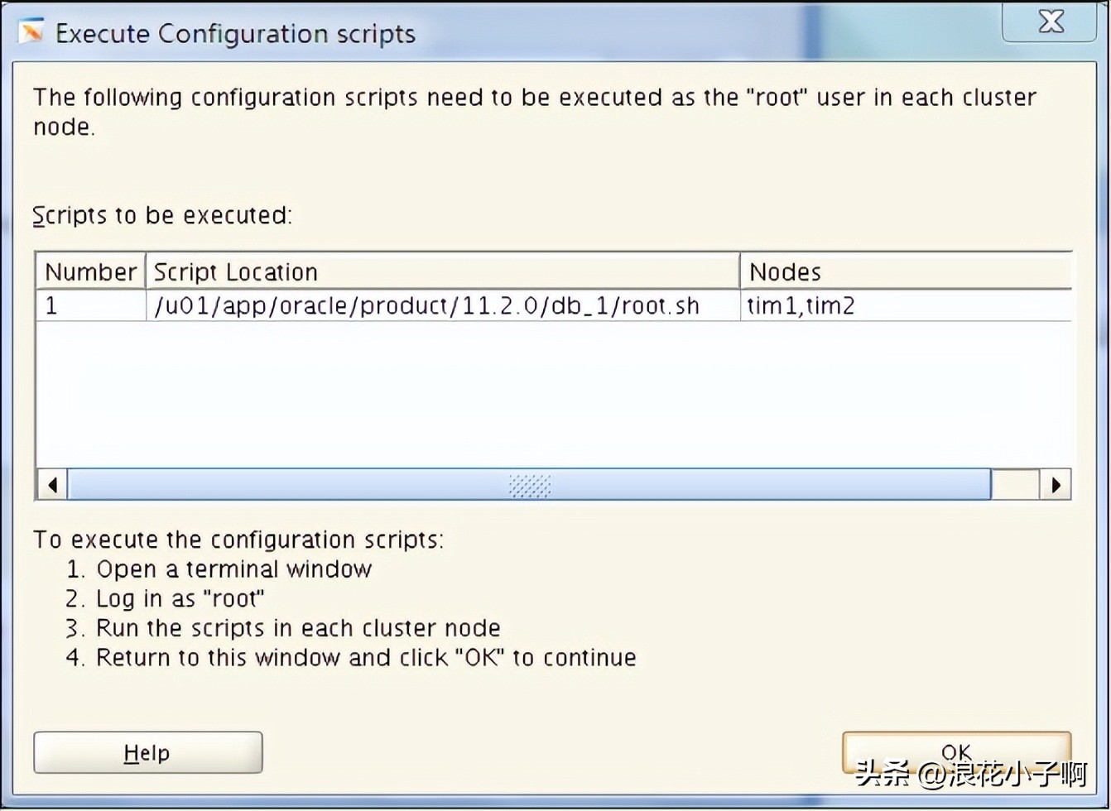The height and width of the screenshot is (811, 1111).
Task: Click the horizontal scrollbar thumb
Action: point(530,485)
